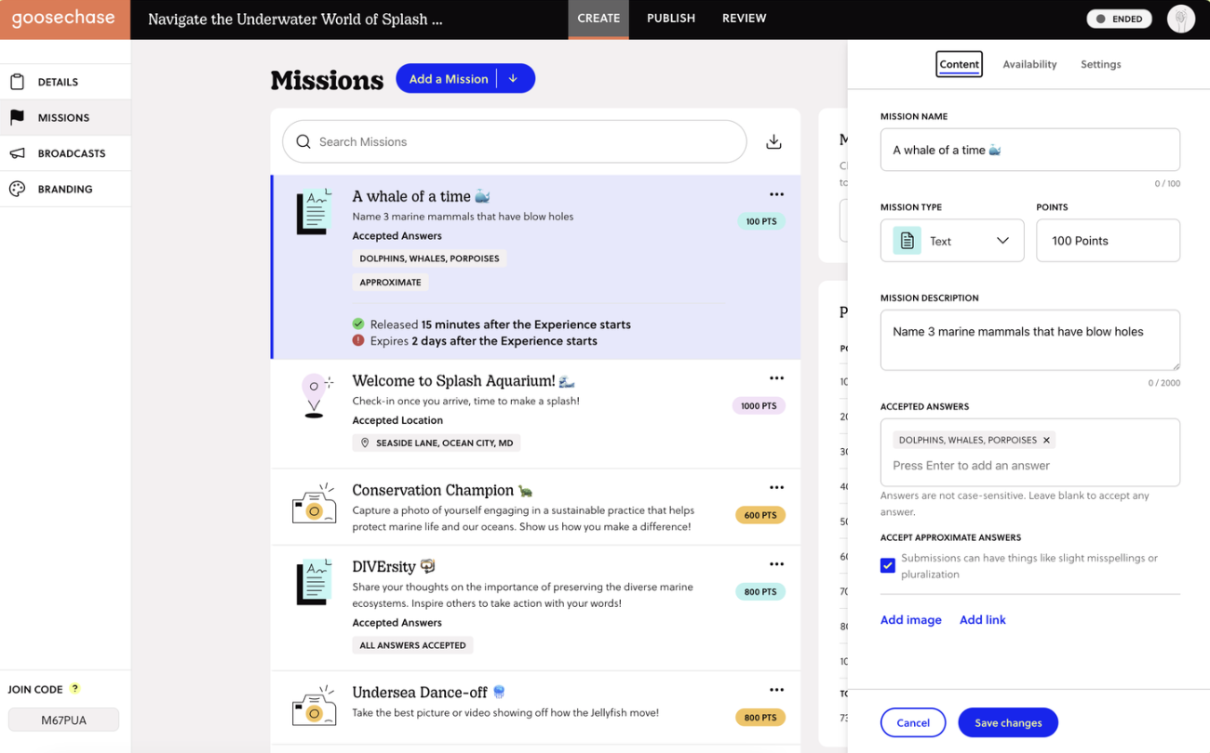Click in the Search Missions field
Viewport: 1210px width, 753px height.
(515, 142)
